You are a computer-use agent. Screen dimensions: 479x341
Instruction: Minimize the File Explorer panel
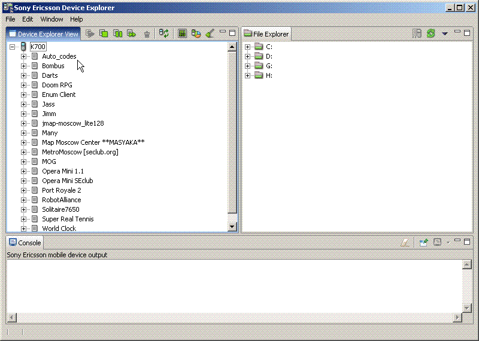(x=457, y=32)
